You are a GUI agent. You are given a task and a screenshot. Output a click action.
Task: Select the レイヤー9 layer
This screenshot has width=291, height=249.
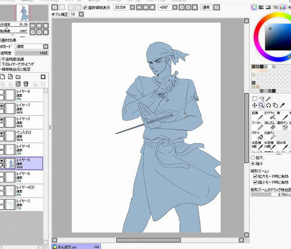click(22, 150)
